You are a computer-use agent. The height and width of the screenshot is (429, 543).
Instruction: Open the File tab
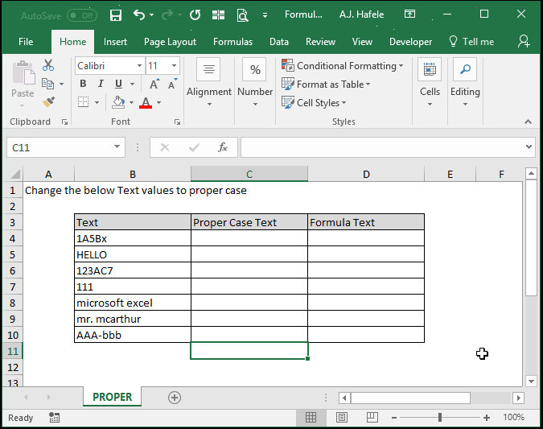click(x=26, y=42)
